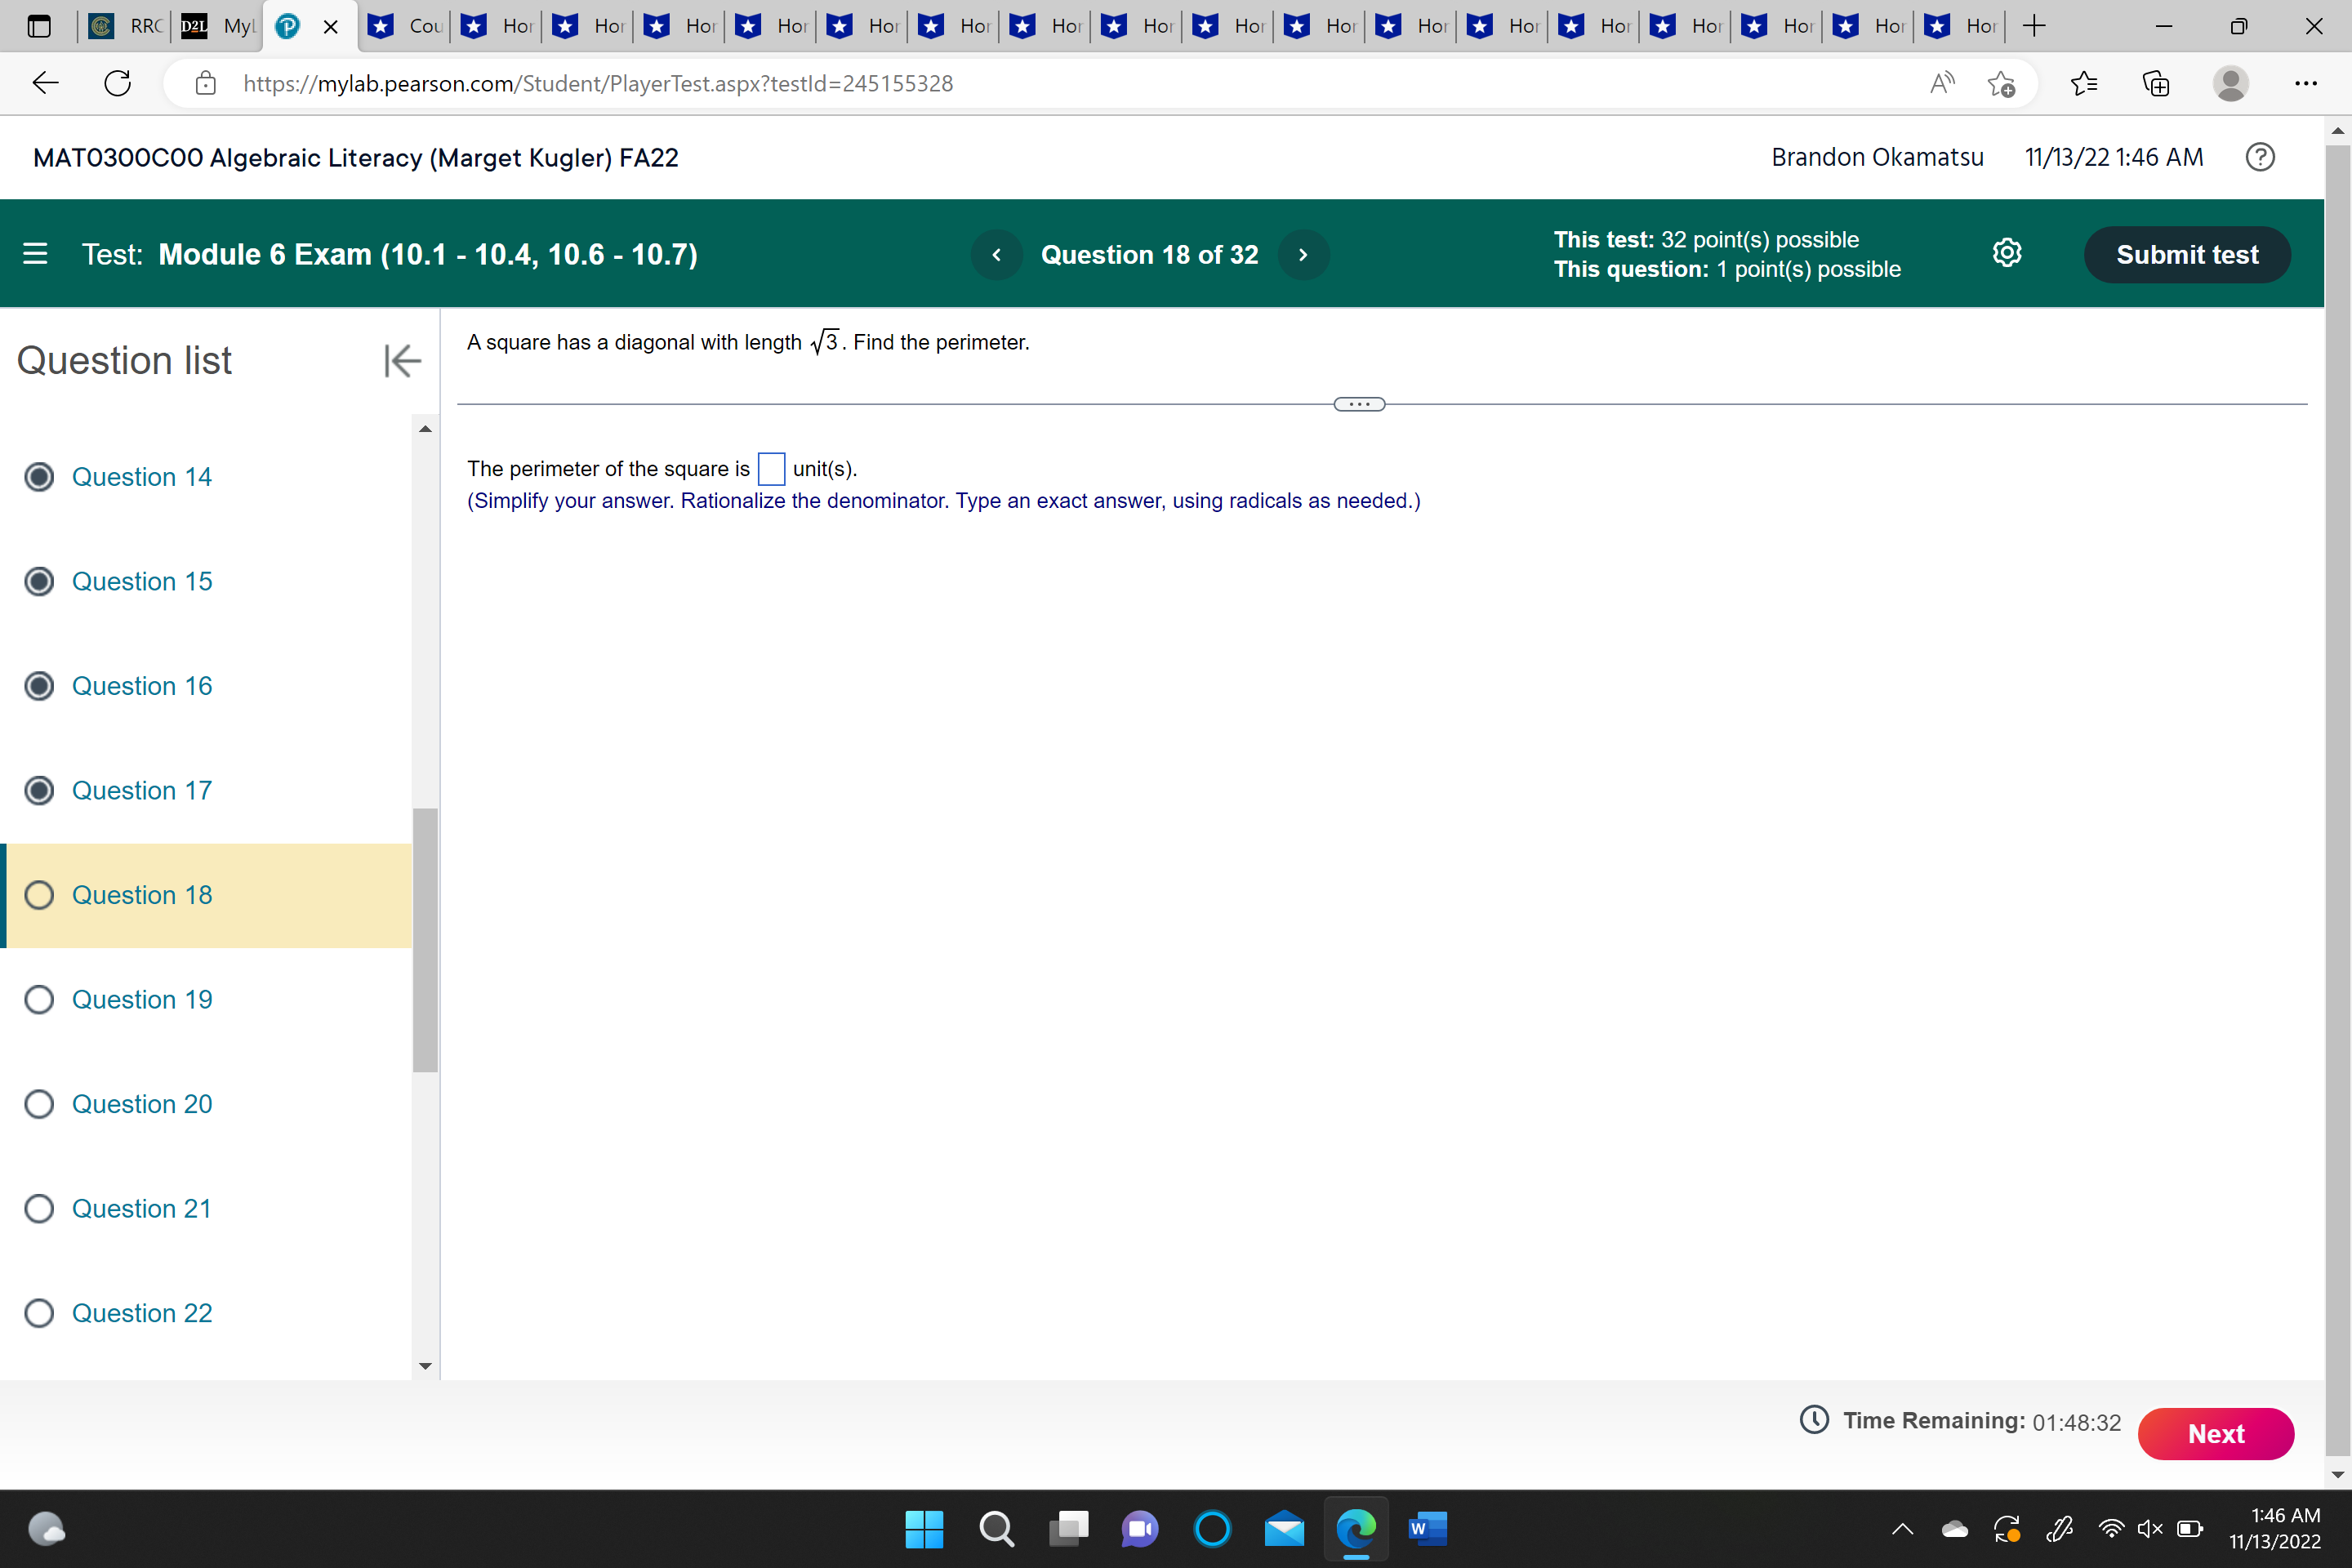Collapse the Question list panel
2352x1568 pixels.
tap(401, 360)
